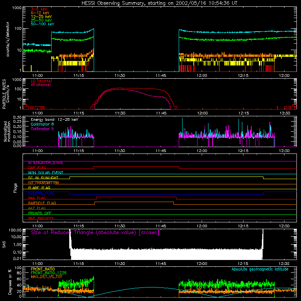
Task: Click the 'PARTICLE RATES Counts/s' axis label
Action: pyautogui.click(x=6, y=94)
